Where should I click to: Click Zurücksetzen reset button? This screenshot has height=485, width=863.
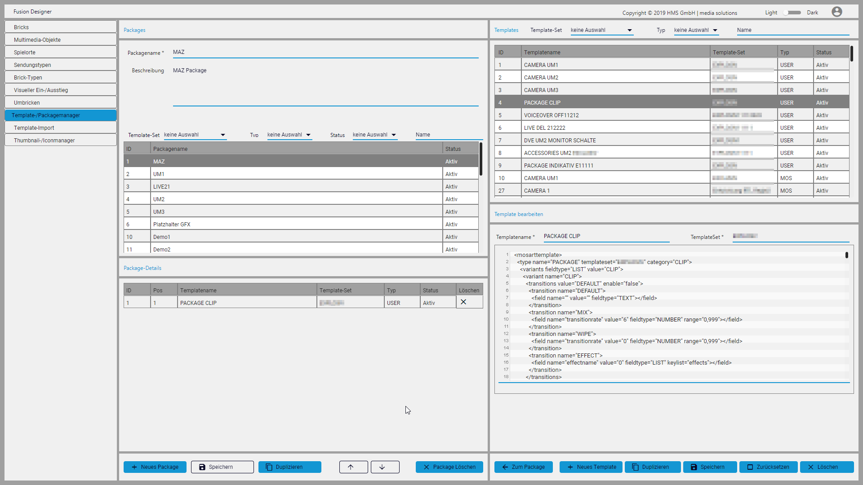pos(768,467)
